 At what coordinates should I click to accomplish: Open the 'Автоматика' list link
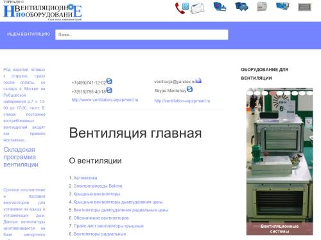pyautogui.click(x=85, y=178)
